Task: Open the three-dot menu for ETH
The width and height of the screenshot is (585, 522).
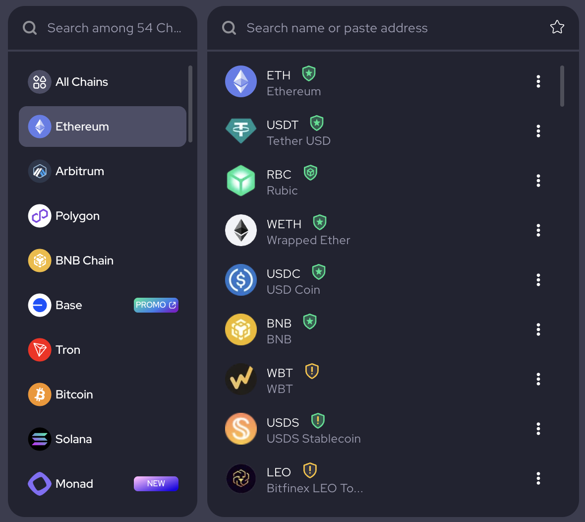Action: point(538,81)
